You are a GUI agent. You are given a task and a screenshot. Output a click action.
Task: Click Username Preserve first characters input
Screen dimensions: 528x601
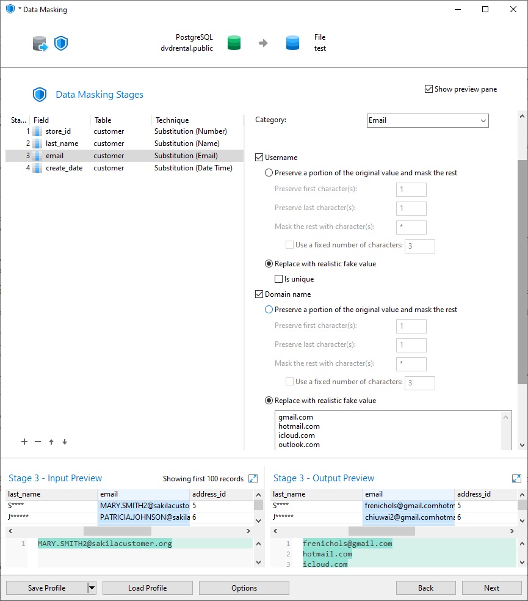pos(411,189)
